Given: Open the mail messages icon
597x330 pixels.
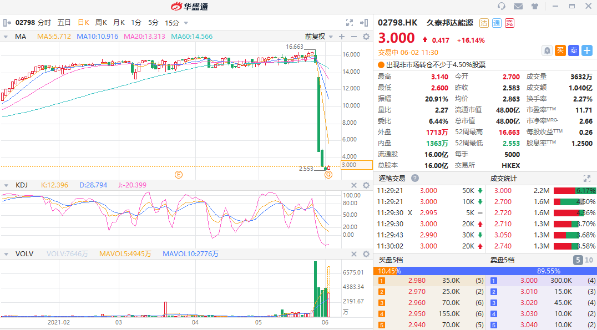Looking at the screenshot, I should click(x=518, y=6).
